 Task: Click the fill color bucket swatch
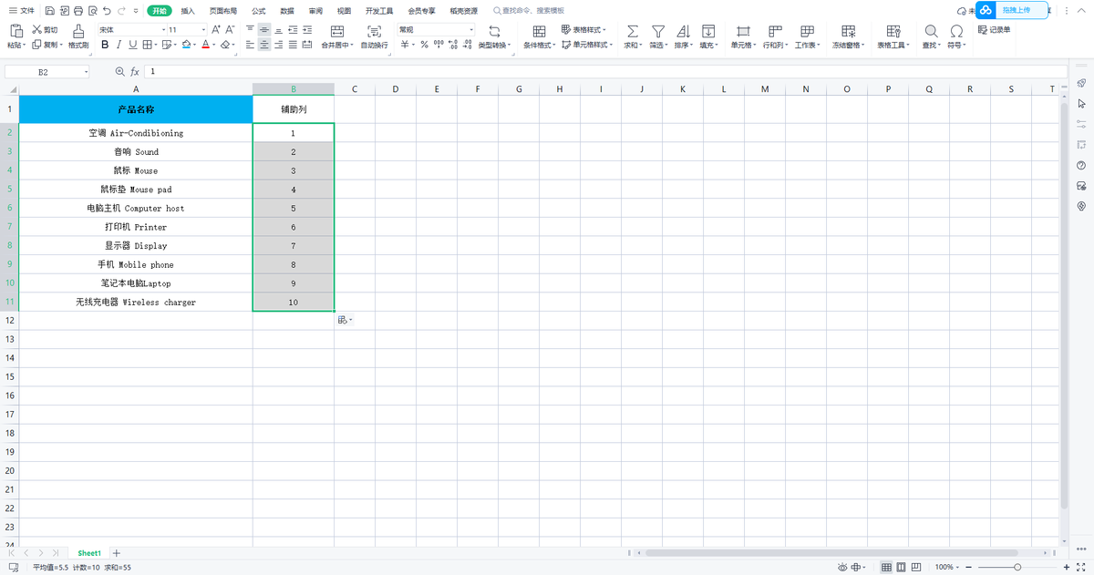187,44
